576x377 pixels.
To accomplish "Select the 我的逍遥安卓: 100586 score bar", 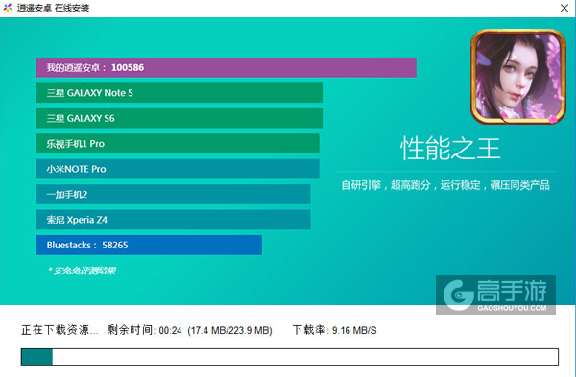I will pyautogui.click(x=226, y=67).
